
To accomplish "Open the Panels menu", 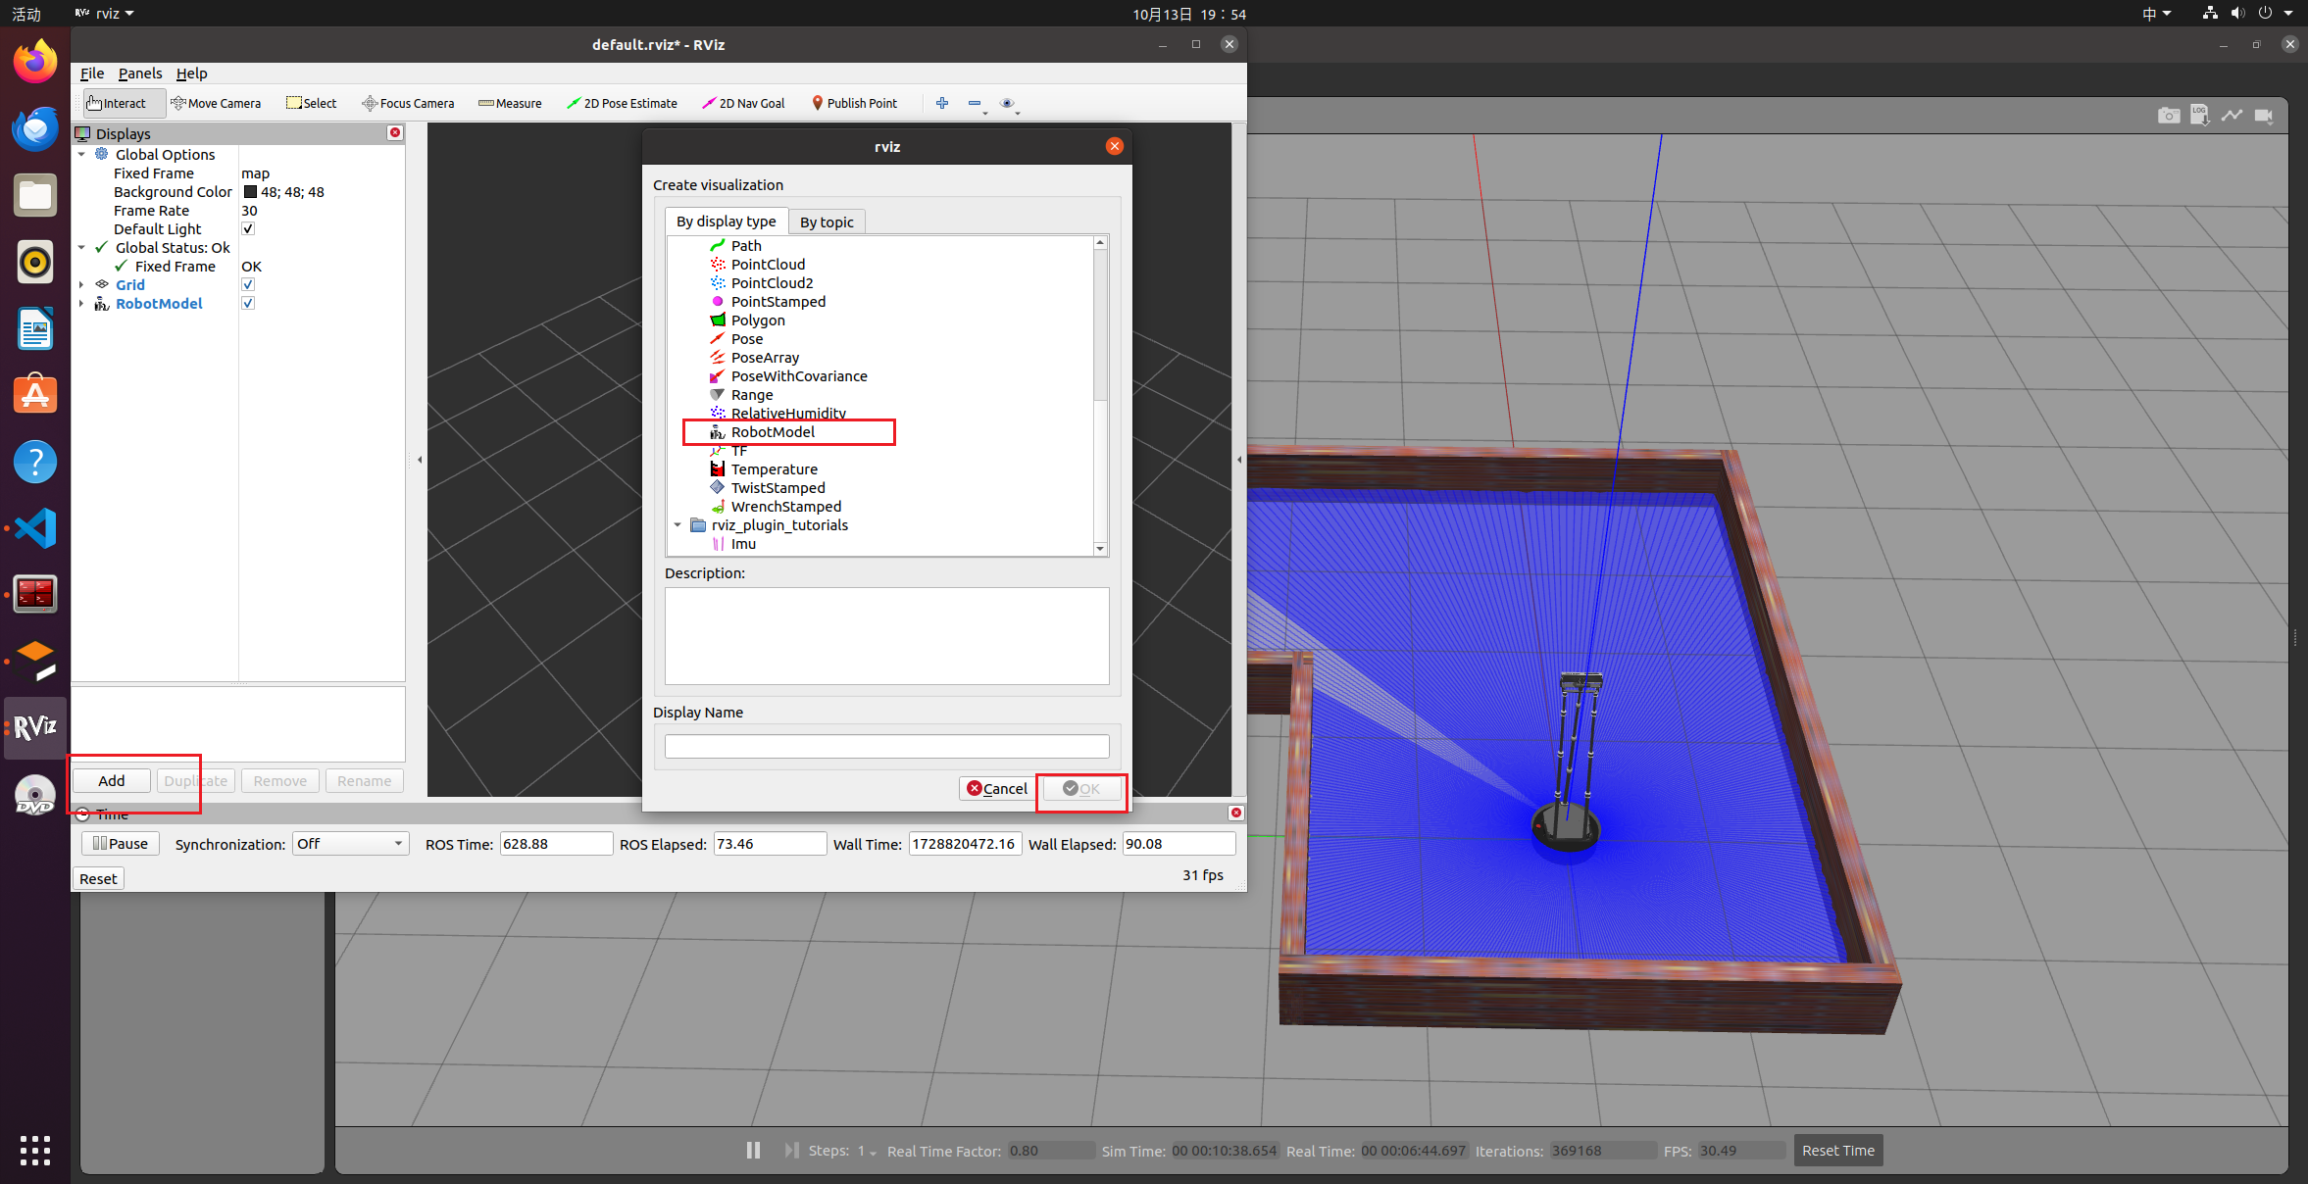I will [140, 74].
